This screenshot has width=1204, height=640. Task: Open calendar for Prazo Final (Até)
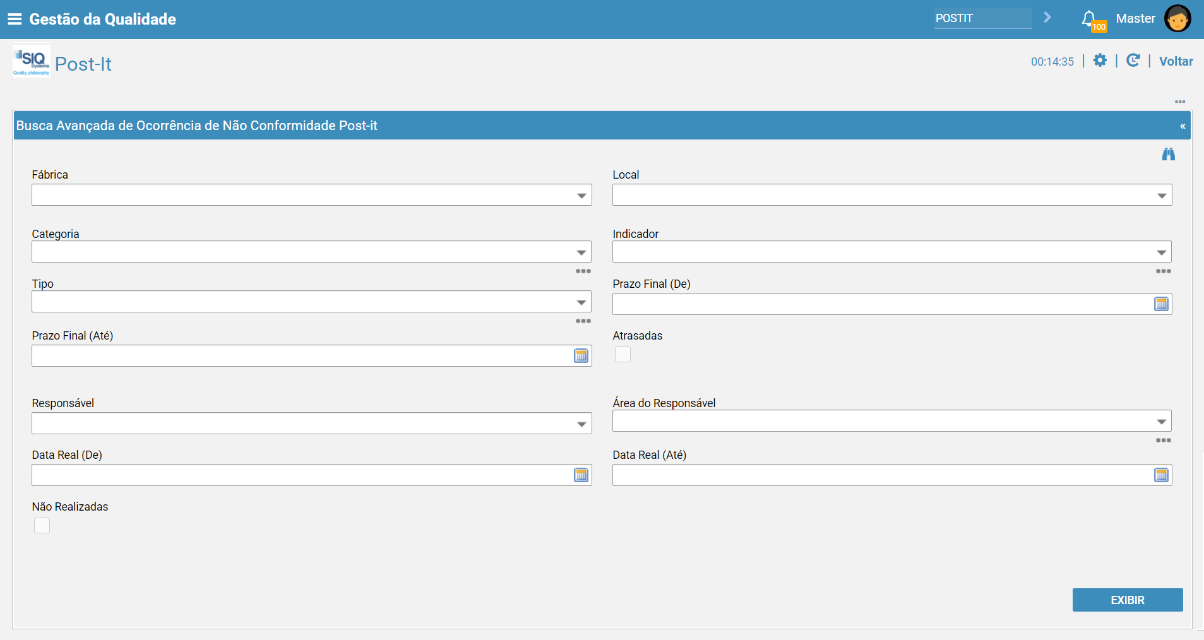(x=581, y=356)
